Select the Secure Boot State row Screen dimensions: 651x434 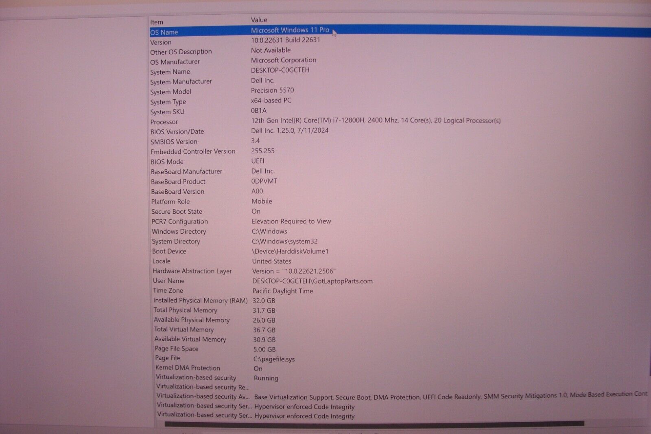click(x=400, y=211)
